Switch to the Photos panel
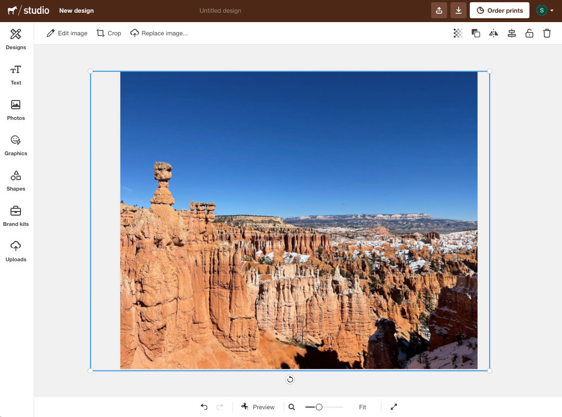The width and height of the screenshot is (562, 417). click(15, 109)
